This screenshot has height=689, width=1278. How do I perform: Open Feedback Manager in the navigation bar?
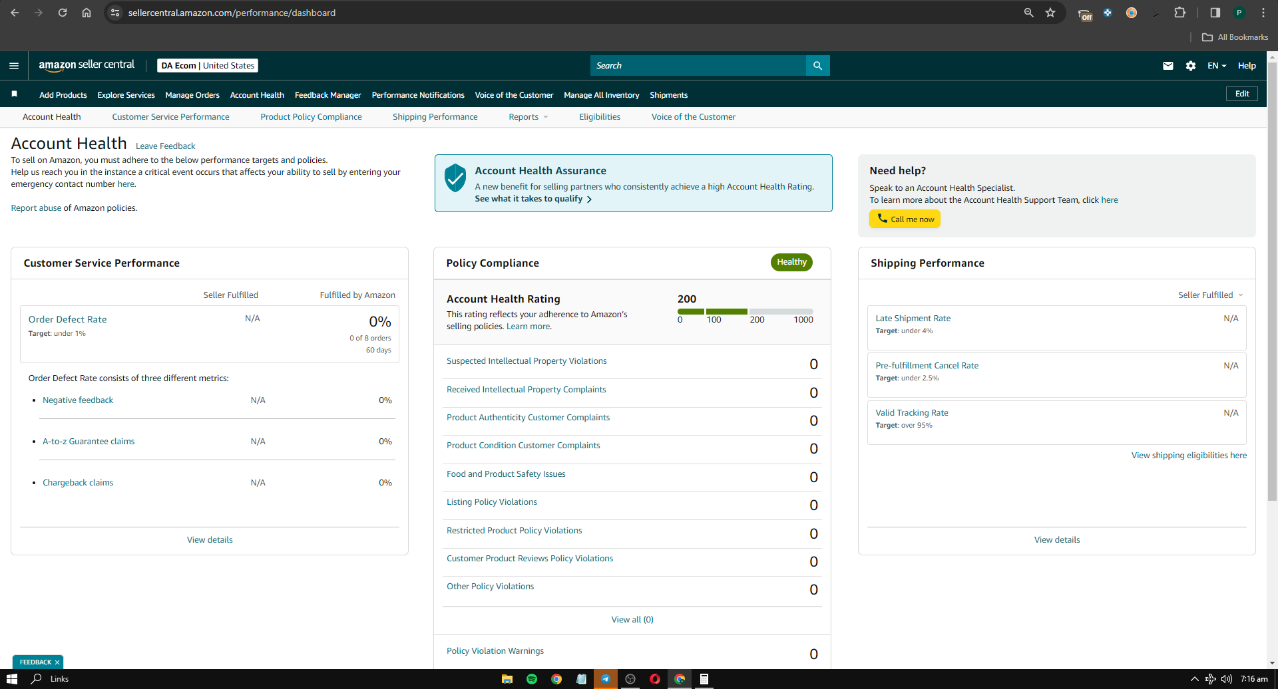point(328,95)
